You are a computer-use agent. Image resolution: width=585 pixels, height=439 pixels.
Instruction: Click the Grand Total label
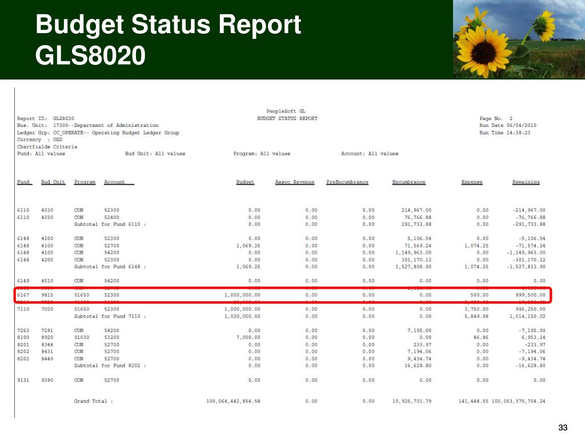point(94,401)
